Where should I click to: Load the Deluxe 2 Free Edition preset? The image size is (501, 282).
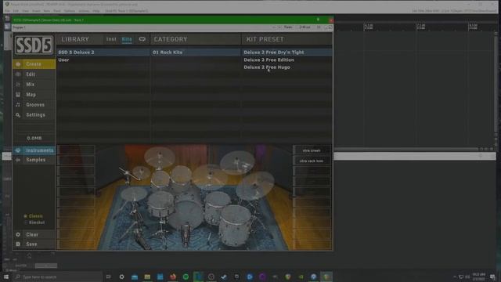[287, 60]
